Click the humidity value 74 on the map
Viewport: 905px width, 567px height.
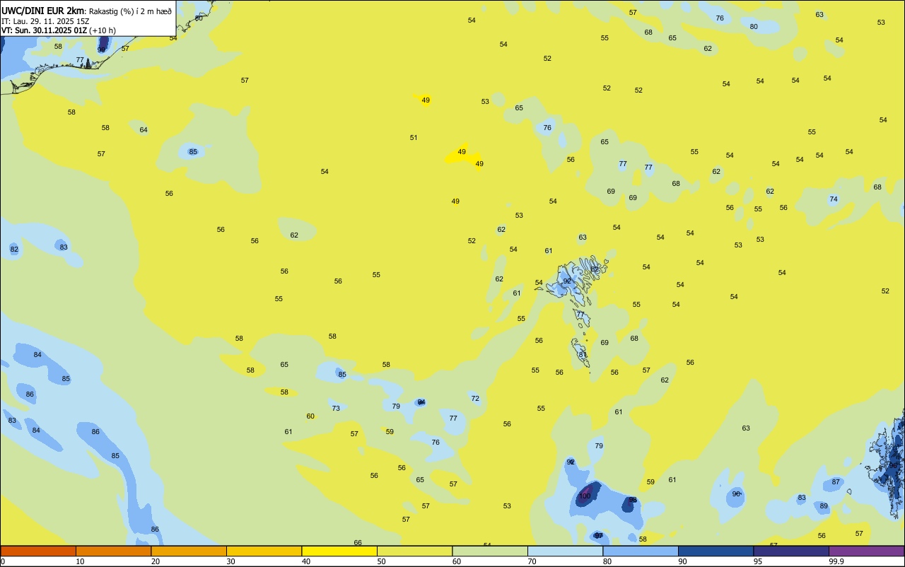coord(834,199)
